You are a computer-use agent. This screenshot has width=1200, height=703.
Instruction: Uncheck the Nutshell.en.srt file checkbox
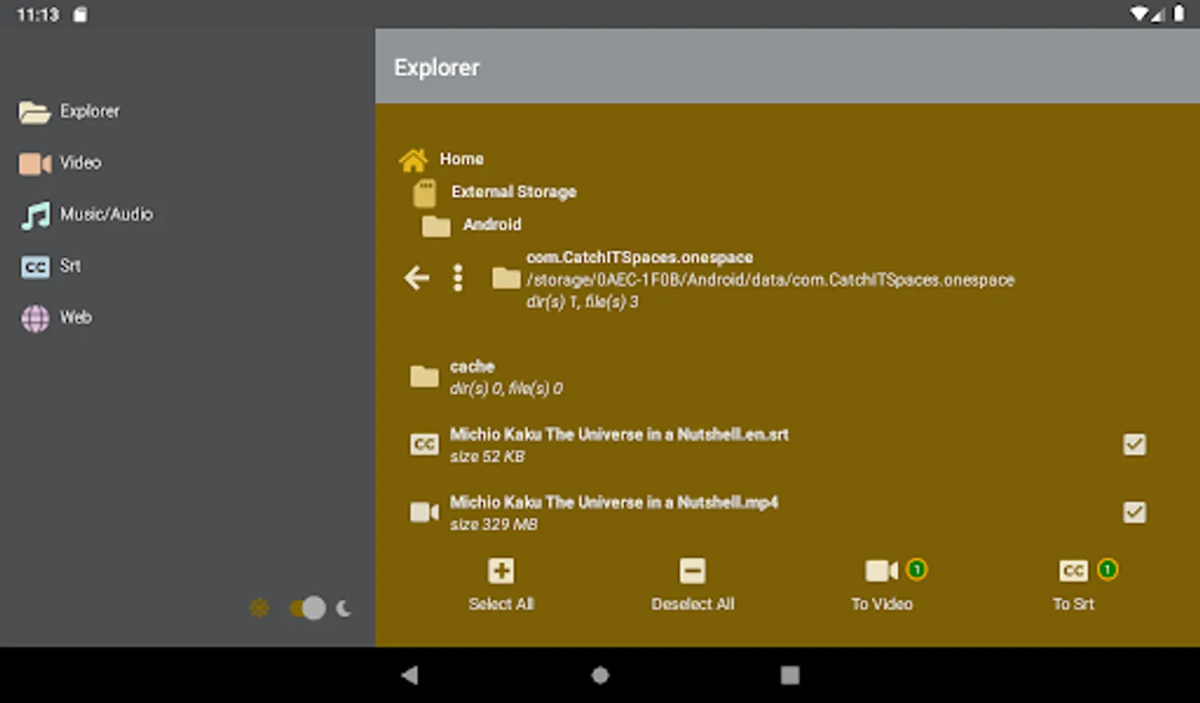pyautogui.click(x=1134, y=444)
